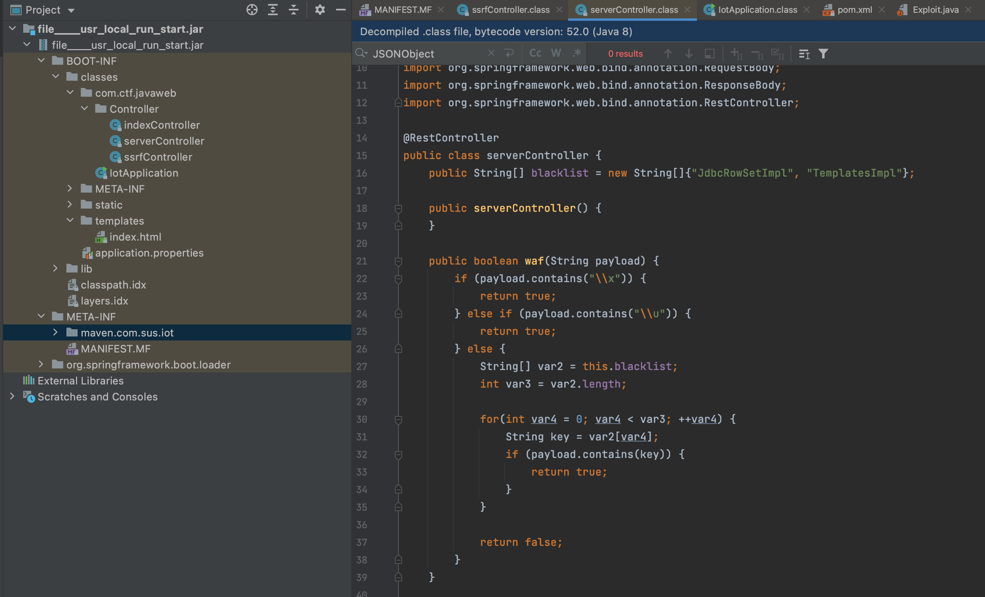
Task: Click the Collapse All icon in Project panel
Action: (x=294, y=10)
